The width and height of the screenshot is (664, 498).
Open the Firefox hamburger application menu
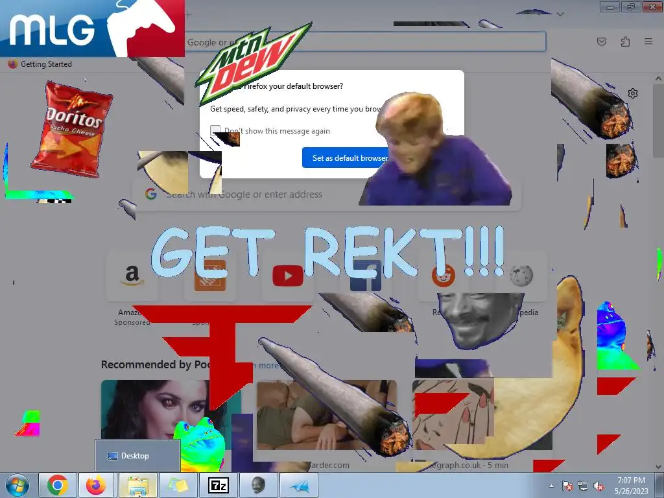click(x=648, y=41)
